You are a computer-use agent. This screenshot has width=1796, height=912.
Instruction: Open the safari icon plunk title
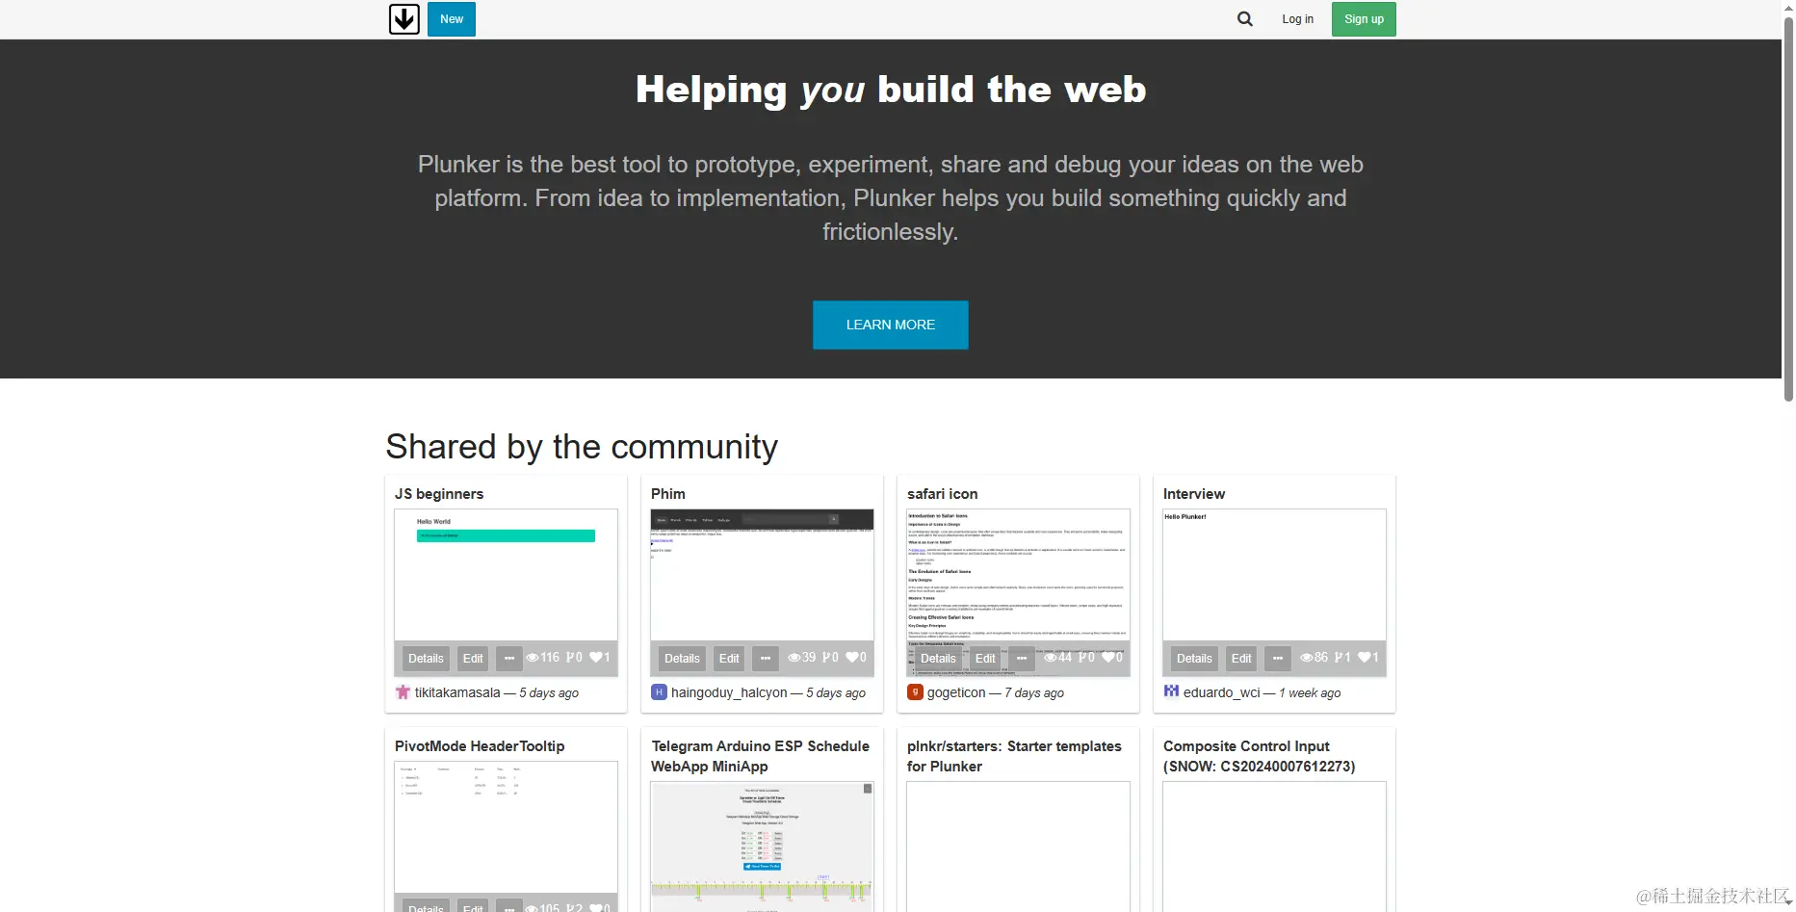(942, 494)
